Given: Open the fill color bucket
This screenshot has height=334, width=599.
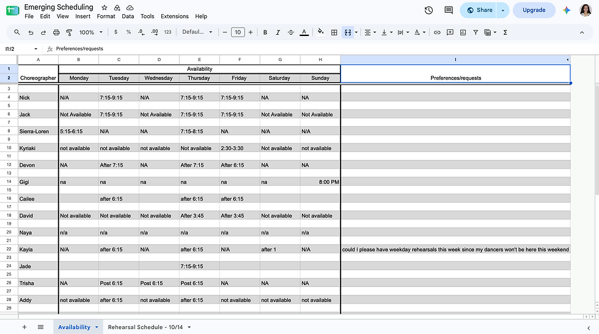Looking at the screenshot, I should point(320,32).
